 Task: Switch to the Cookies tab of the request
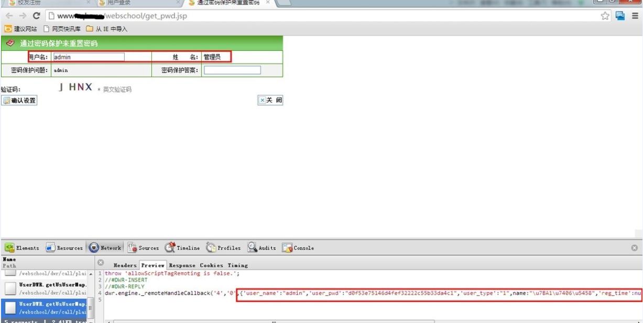point(212,265)
